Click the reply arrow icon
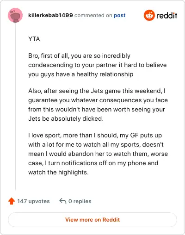This screenshot has width=185, height=235. pos(63,201)
